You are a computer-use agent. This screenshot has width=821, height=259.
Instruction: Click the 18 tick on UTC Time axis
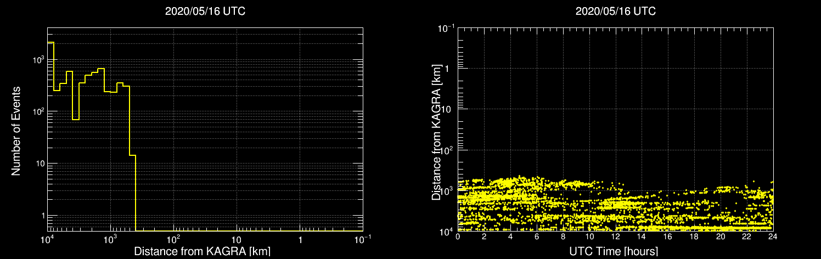pyautogui.click(x=694, y=236)
